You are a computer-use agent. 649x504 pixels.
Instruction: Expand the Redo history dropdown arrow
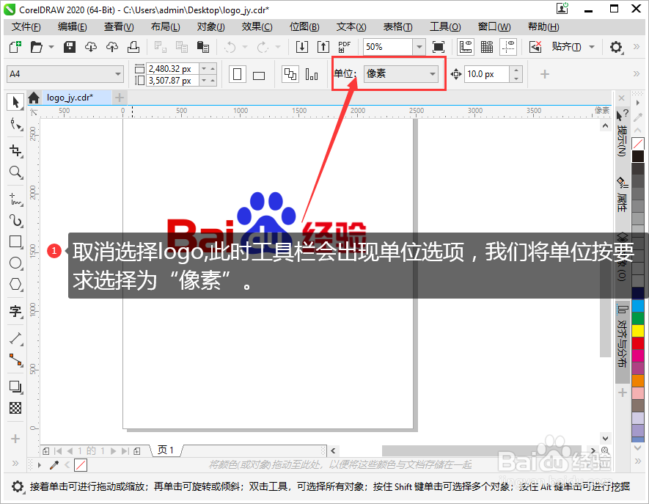pyautogui.click(x=278, y=47)
